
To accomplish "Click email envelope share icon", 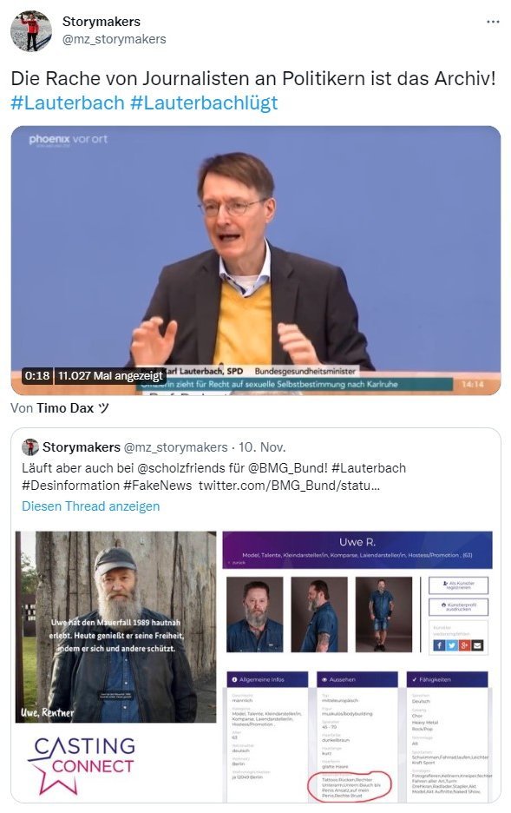I will click(477, 645).
